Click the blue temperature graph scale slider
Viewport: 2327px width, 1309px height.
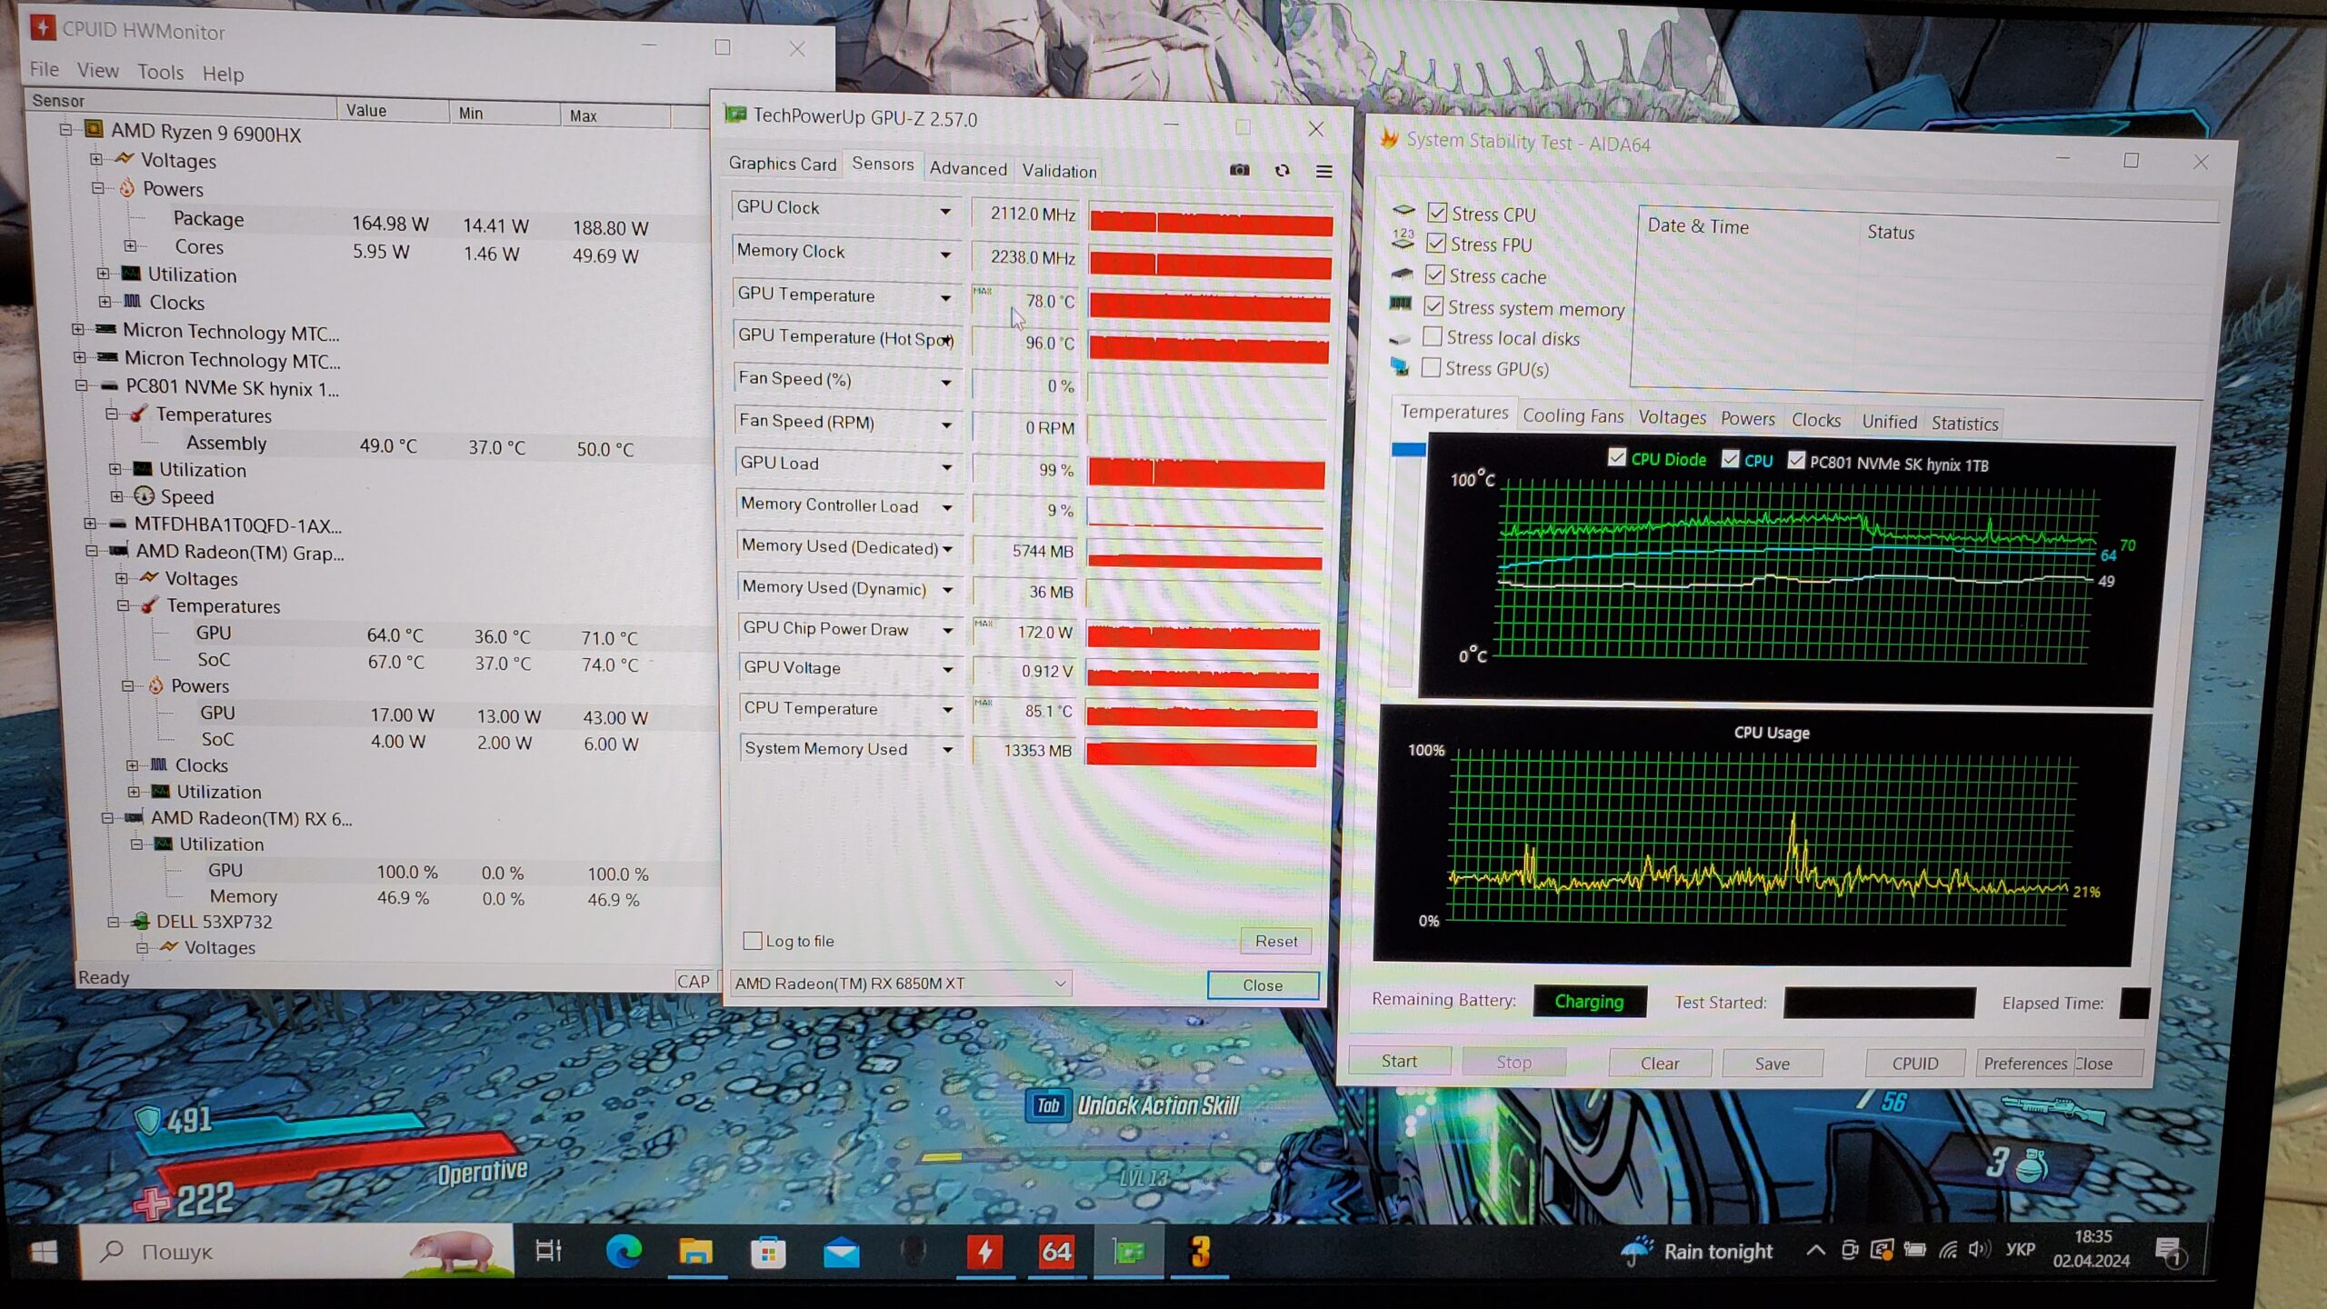click(x=1408, y=449)
